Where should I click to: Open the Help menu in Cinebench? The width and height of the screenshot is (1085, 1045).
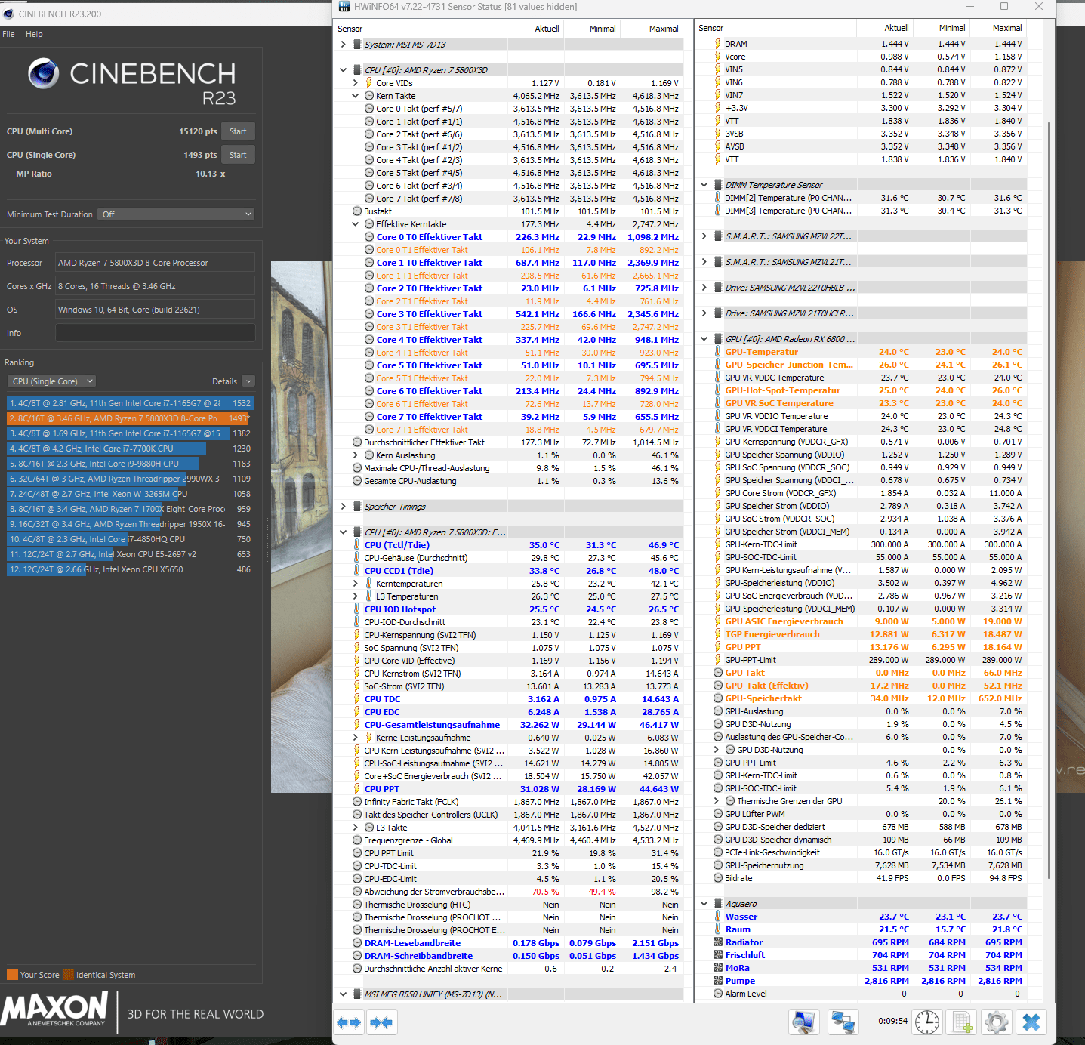tap(34, 34)
